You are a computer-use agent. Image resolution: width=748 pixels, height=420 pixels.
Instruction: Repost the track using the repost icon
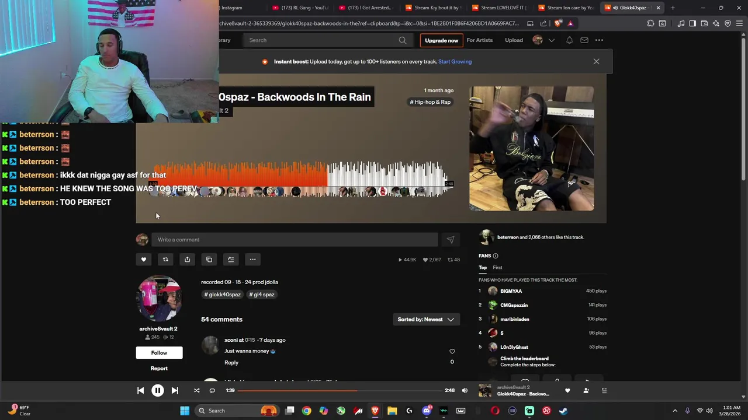pos(165,260)
